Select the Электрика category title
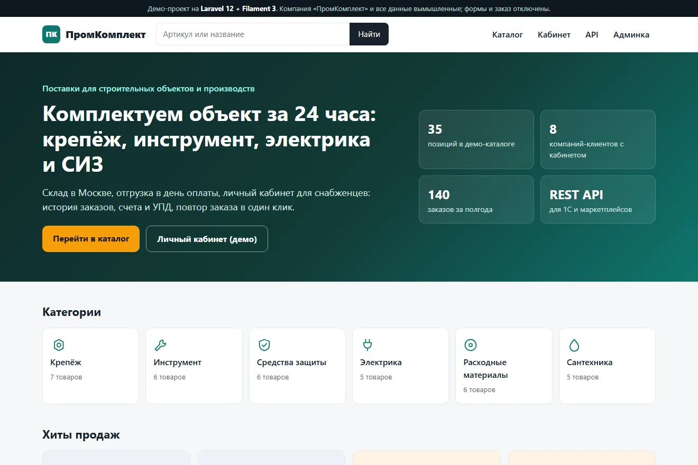698x465 pixels. pyautogui.click(x=381, y=362)
